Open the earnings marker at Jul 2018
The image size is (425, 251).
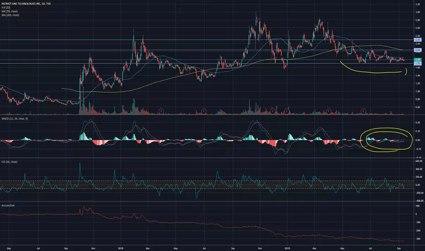[x=204, y=111]
